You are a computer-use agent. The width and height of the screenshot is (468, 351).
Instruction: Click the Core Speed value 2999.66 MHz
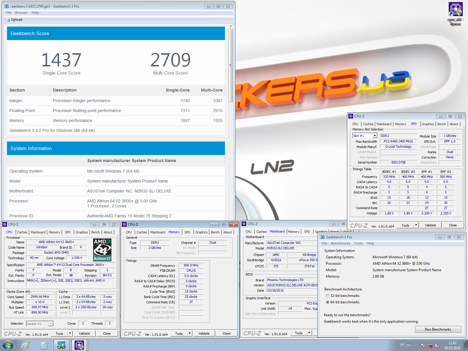(x=40, y=297)
